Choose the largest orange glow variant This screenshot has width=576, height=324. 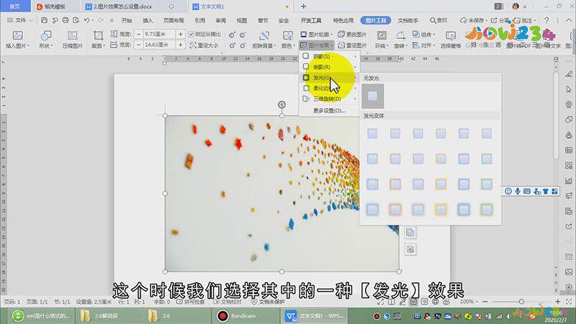[395, 210]
